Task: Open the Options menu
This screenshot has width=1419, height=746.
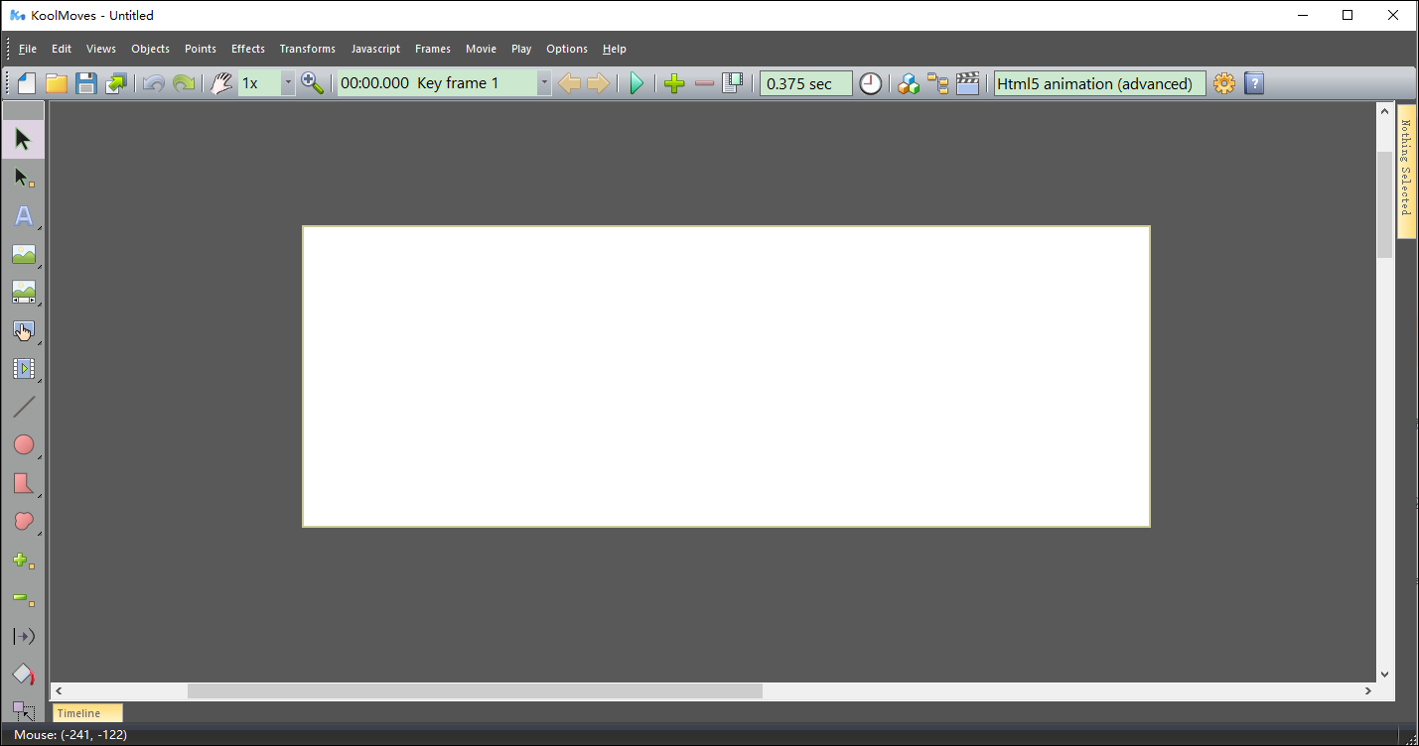Action: coord(567,49)
